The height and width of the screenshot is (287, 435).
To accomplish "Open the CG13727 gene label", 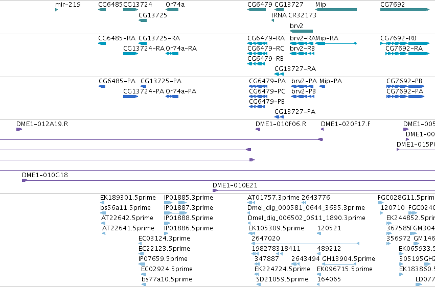I will click(x=289, y=5).
